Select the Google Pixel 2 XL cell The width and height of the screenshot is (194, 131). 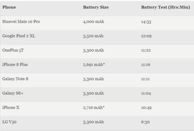click(19, 36)
